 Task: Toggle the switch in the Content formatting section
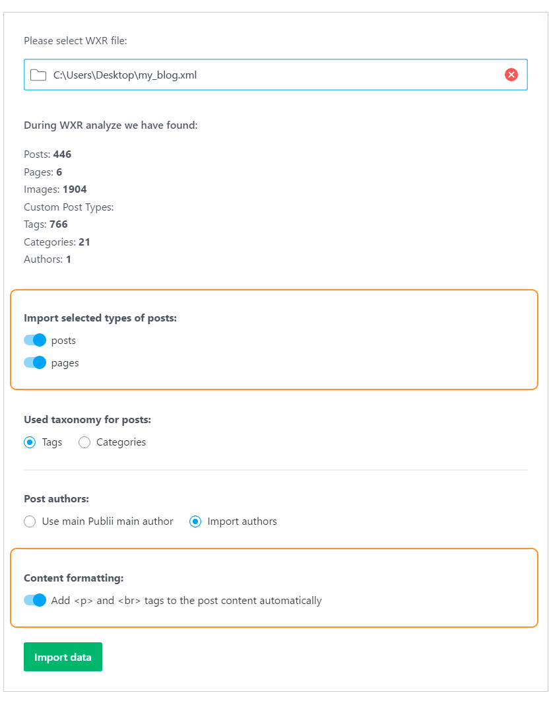[34, 600]
